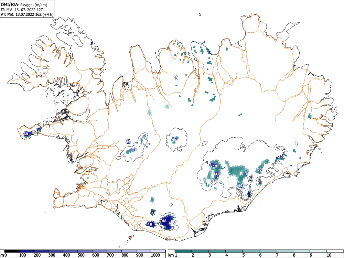Click the 'VT: Mið. 13.07.2022 16Z (+4 h)' line

click(27, 14)
